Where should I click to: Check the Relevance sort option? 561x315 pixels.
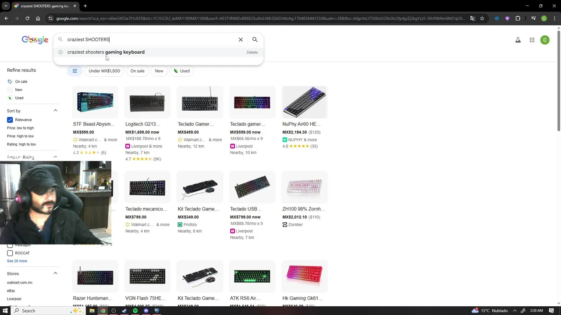[10, 120]
